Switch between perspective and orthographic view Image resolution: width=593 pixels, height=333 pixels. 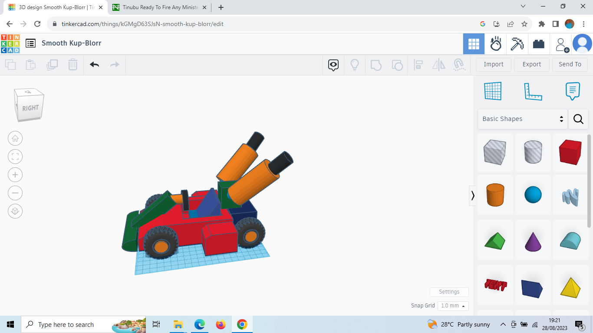tap(15, 211)
